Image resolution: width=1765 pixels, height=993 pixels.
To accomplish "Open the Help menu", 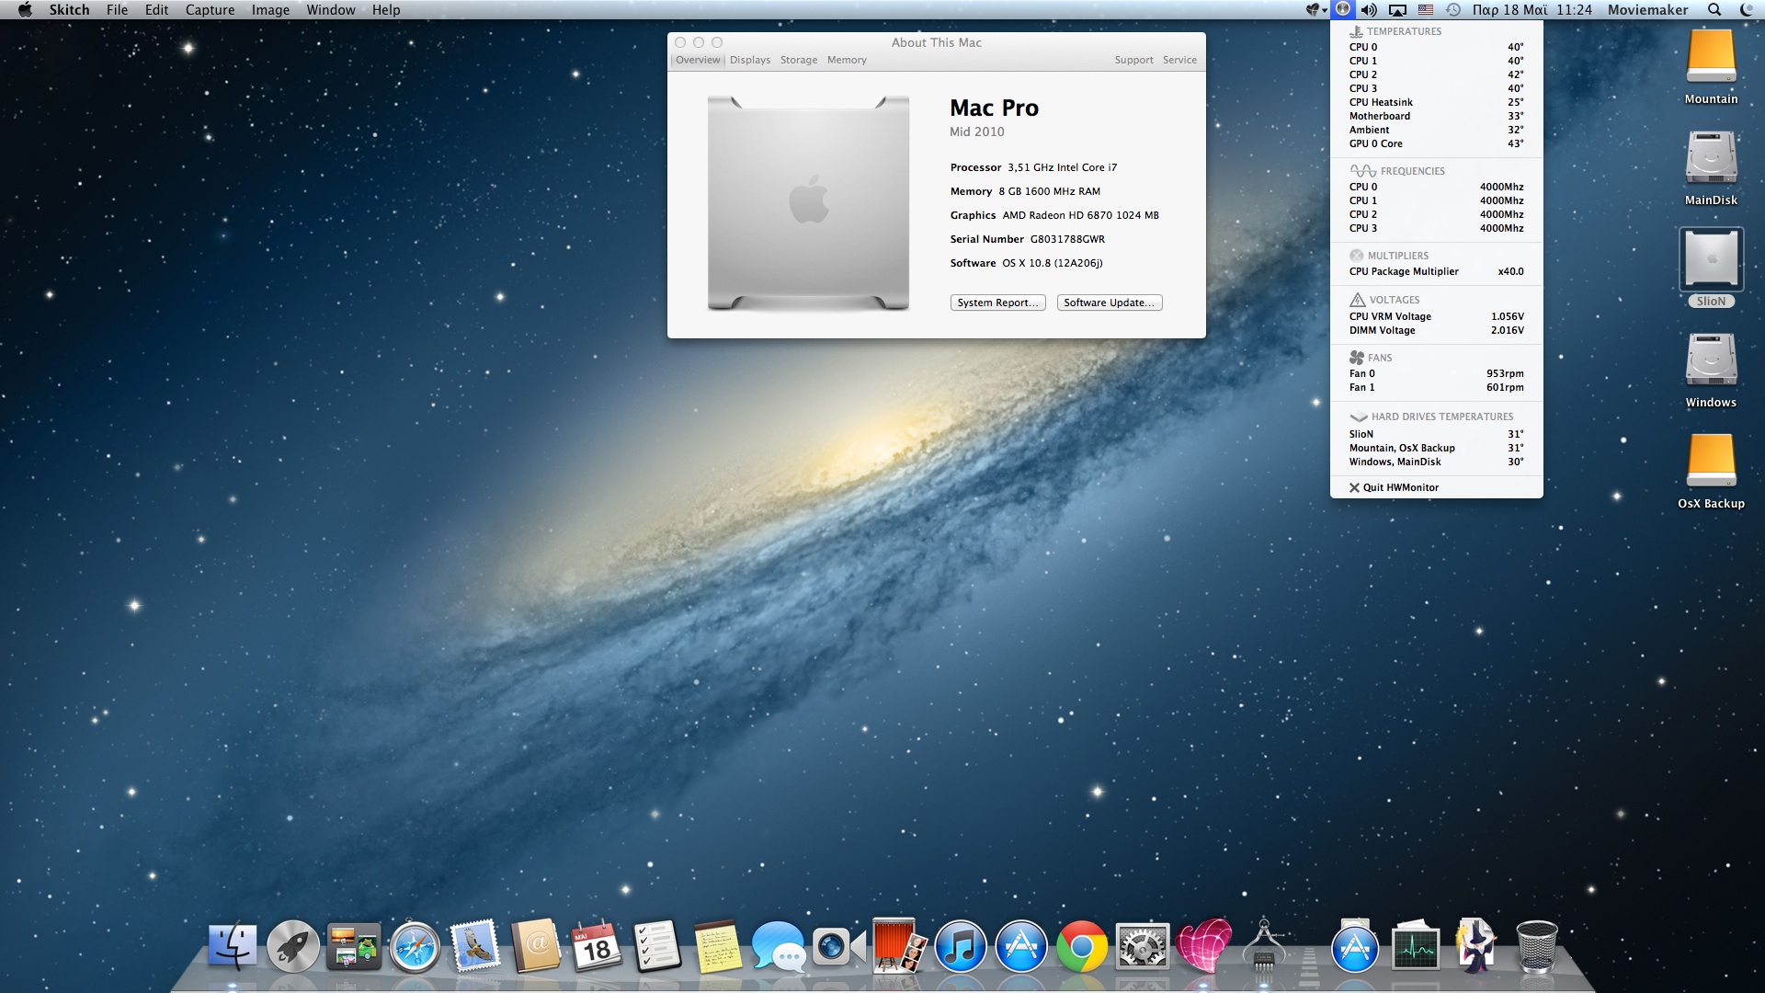I will click(386, 9).
